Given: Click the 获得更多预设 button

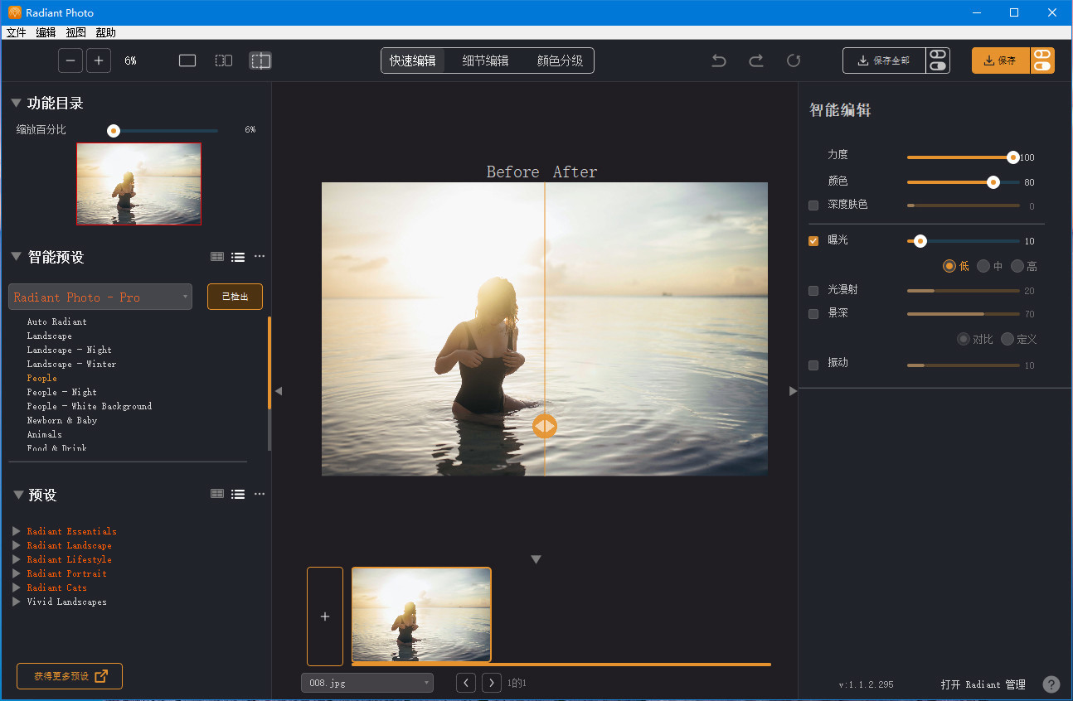Looking at the screenshot, I should click(69, 676).
